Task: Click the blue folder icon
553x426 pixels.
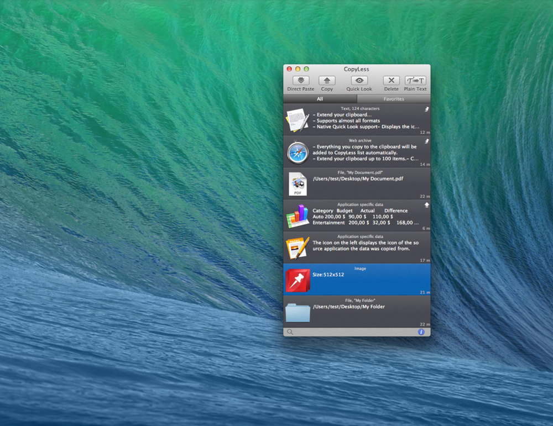Action: pos(298,313)
